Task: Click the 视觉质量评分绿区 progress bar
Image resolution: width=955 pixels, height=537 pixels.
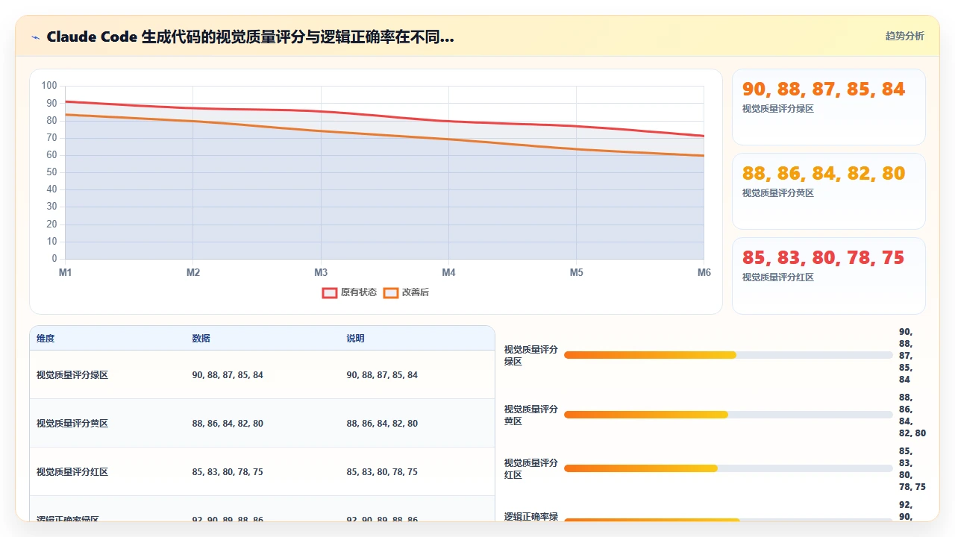Action: tap(728, 355)
